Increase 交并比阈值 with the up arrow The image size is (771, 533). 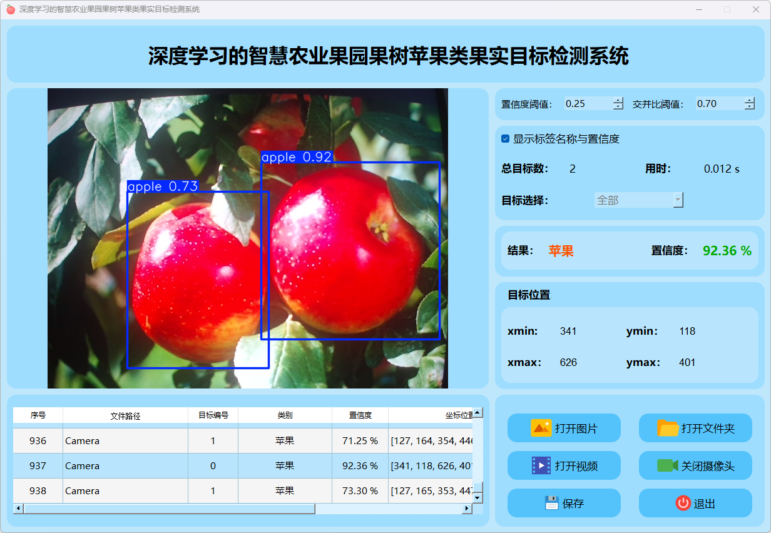750,101
